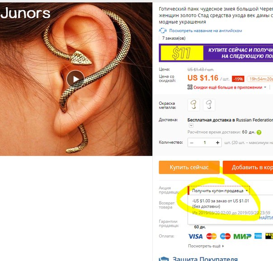Click the Купить сейчас button
273x261 pixels.
coord(189,167)
